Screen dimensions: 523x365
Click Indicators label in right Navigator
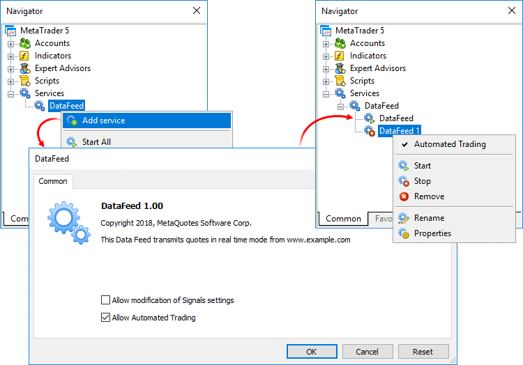(x=368, y=56)
